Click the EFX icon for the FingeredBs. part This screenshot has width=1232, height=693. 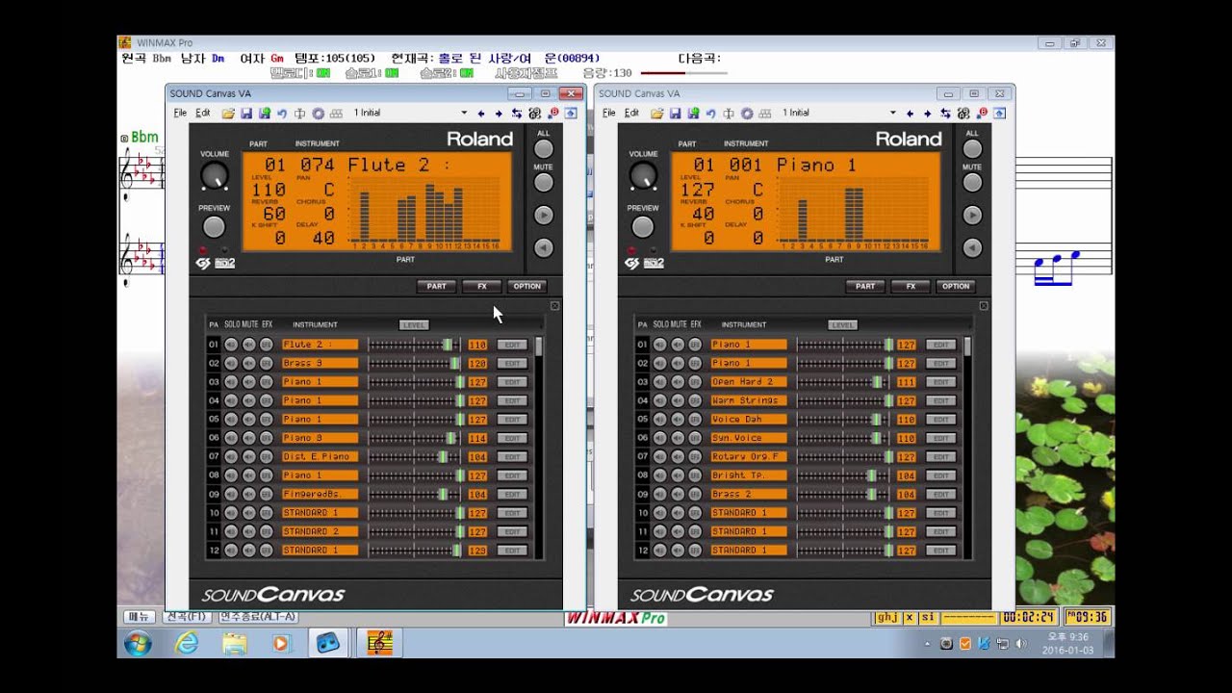point(266,494)
